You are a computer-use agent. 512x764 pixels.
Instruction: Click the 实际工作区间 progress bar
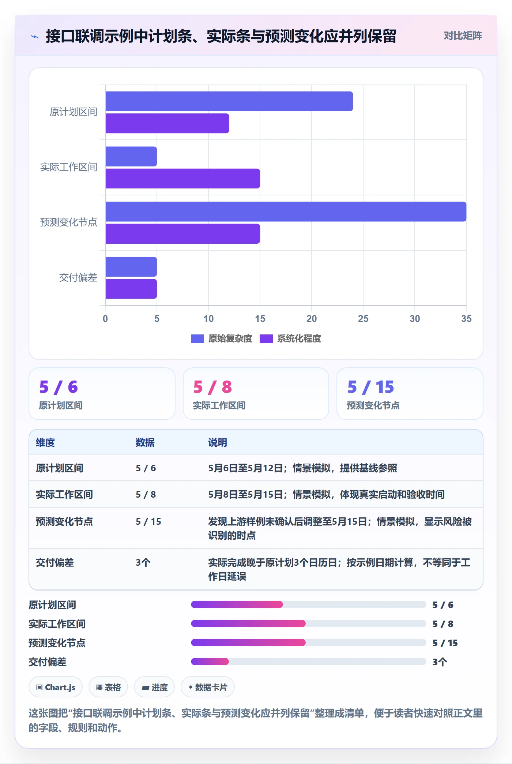point(308,623)
